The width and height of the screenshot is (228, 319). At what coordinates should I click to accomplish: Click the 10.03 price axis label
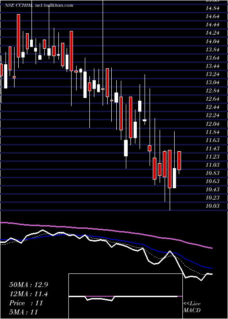pos(213,206)
